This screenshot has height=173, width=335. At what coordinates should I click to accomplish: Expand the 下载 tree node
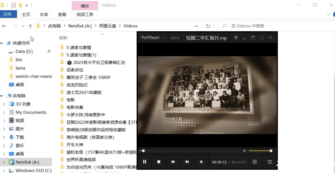4,138
